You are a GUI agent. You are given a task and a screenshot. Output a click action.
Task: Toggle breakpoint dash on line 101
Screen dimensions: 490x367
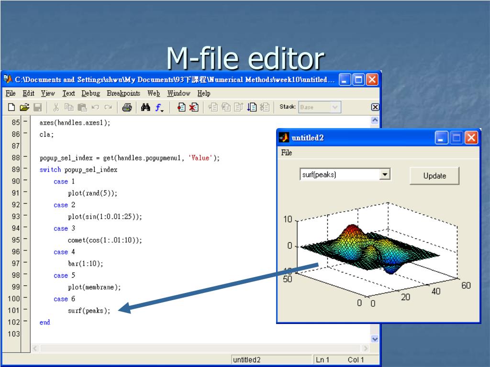(x=25, y=309)
